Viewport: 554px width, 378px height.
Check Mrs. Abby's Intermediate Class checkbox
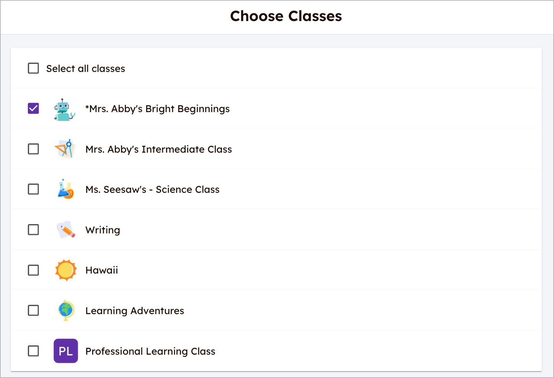tap(33, 149)
